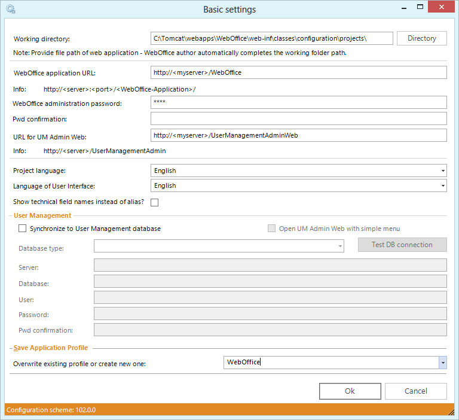The width and height of the screenshot is (459, 420).
Task: Click the URL for UM Admin Web field
Action: coord(299,135)
